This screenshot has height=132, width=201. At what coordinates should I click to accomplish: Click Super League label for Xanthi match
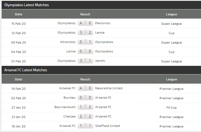(x=172, y=61)
